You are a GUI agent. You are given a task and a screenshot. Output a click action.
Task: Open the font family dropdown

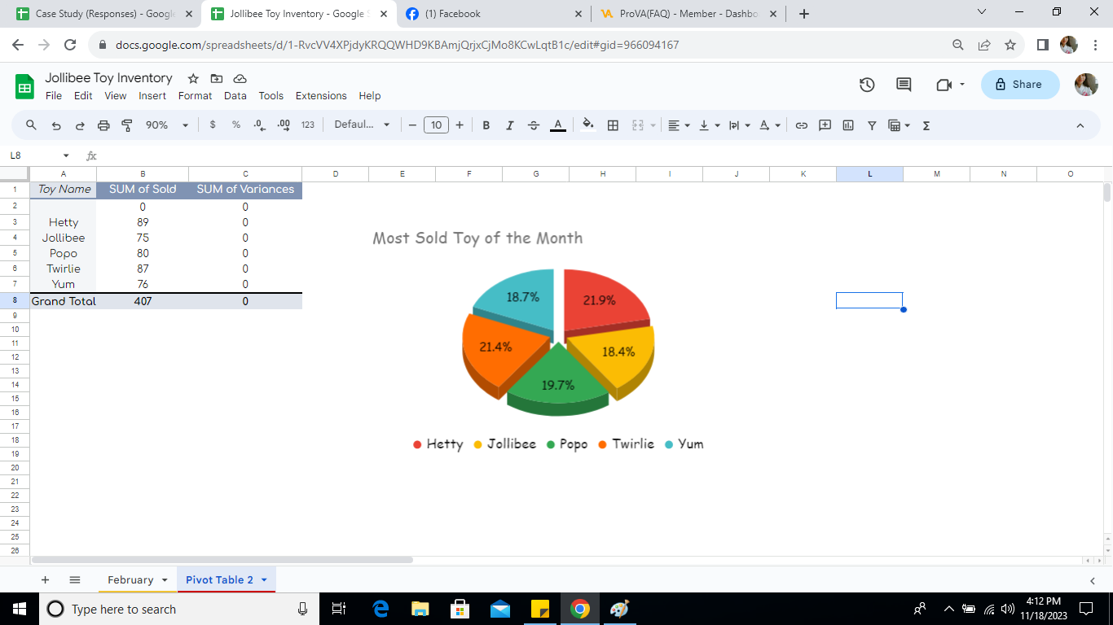(363, 125)
